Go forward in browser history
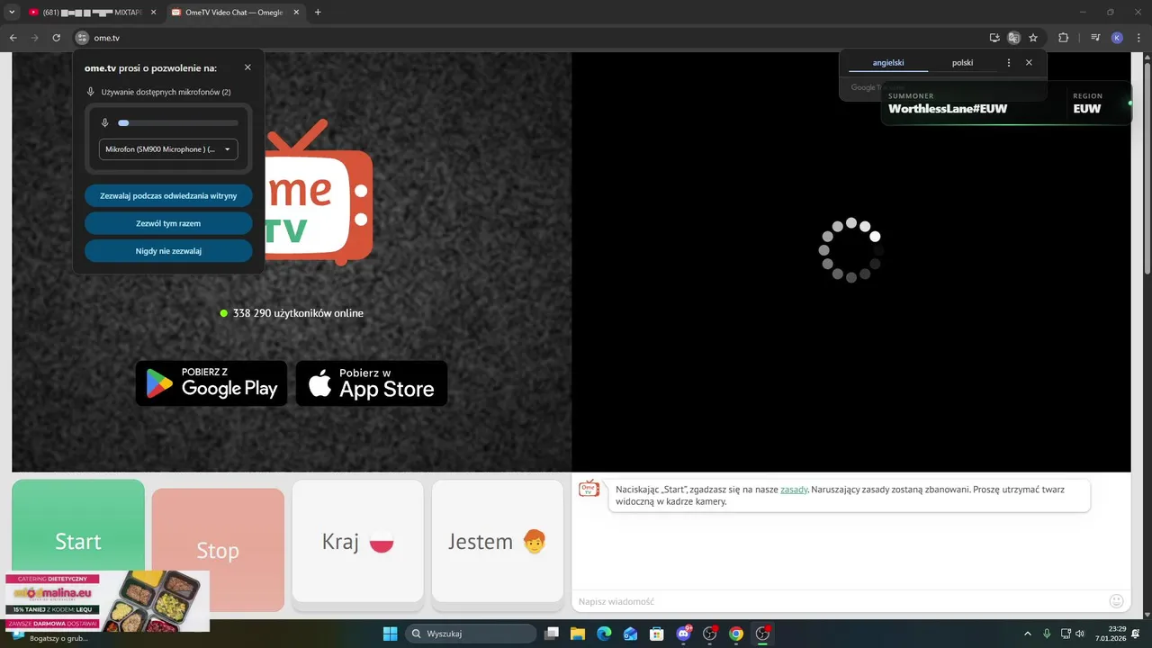The height and width of the screenshot is (648, 1152). [x=34, y=38]
